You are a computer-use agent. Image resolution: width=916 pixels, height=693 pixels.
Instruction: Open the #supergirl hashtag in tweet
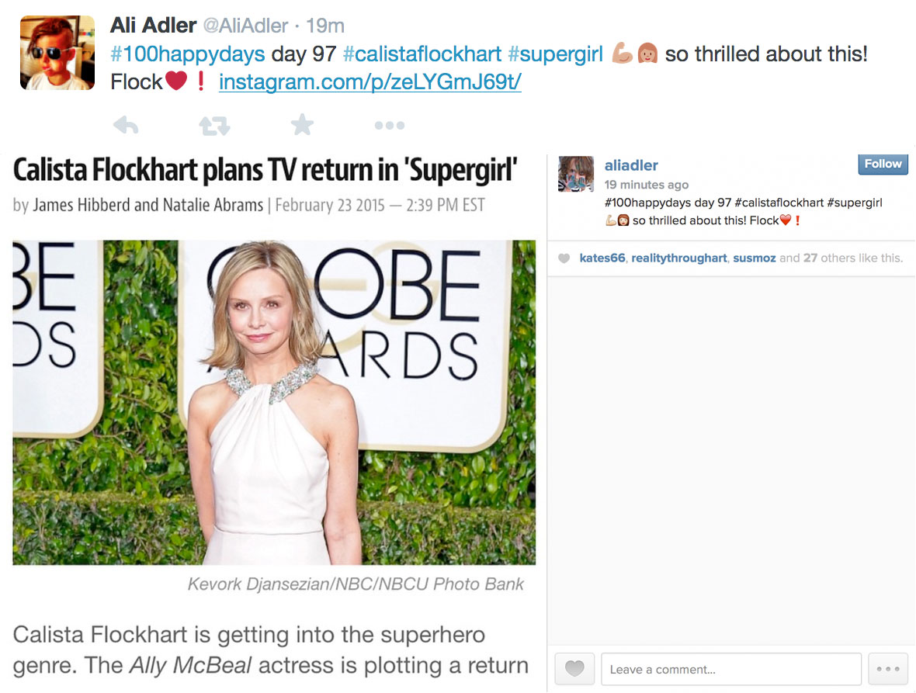pos(555,54)
